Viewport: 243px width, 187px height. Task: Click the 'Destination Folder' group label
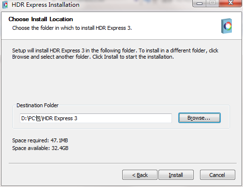[x=38, y=105]
